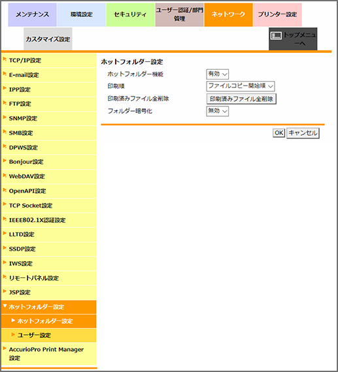338x372 pixels.
Task: Open SMB設定 in sidebar
Action: click(49, 133)
